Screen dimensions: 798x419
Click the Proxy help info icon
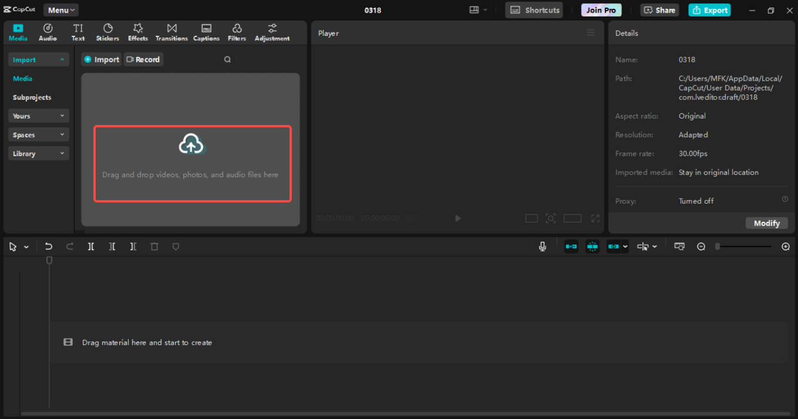(x=785, y=200)
